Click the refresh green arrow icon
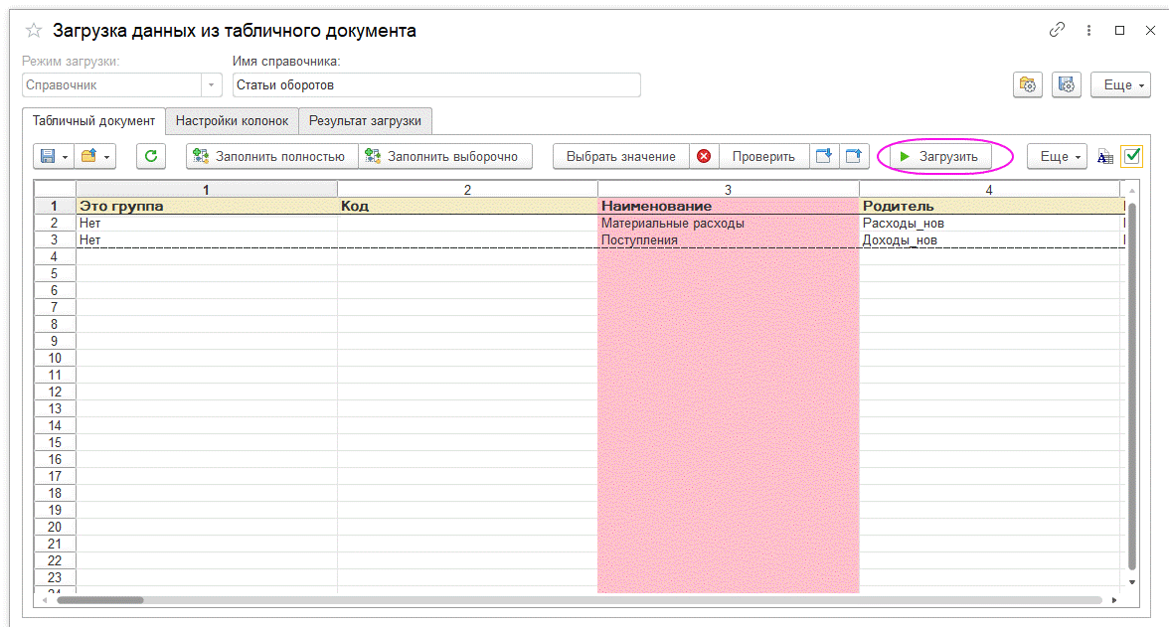The height and width of the screenshot is (627, 1169). click(150, 156)
